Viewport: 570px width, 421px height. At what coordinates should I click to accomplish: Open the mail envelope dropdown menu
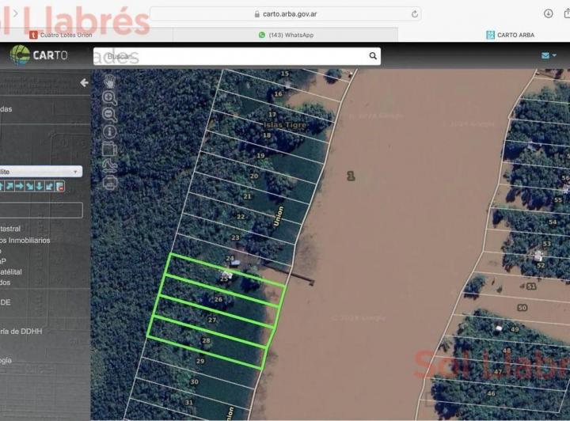(549, 55)
